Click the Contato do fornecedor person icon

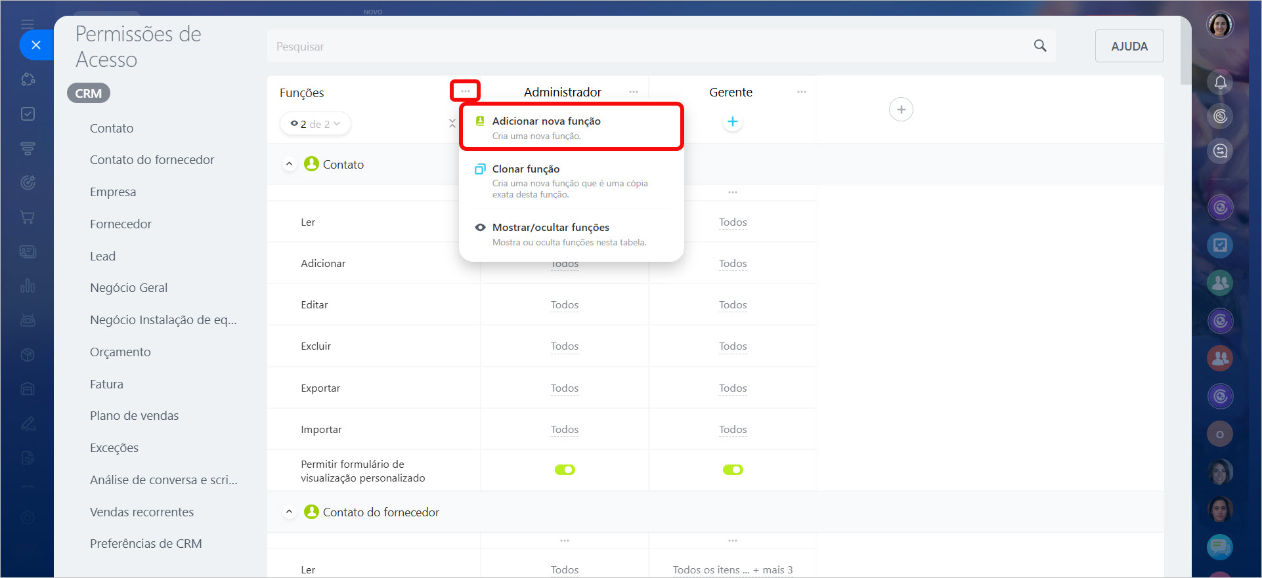tap(312, 512)
